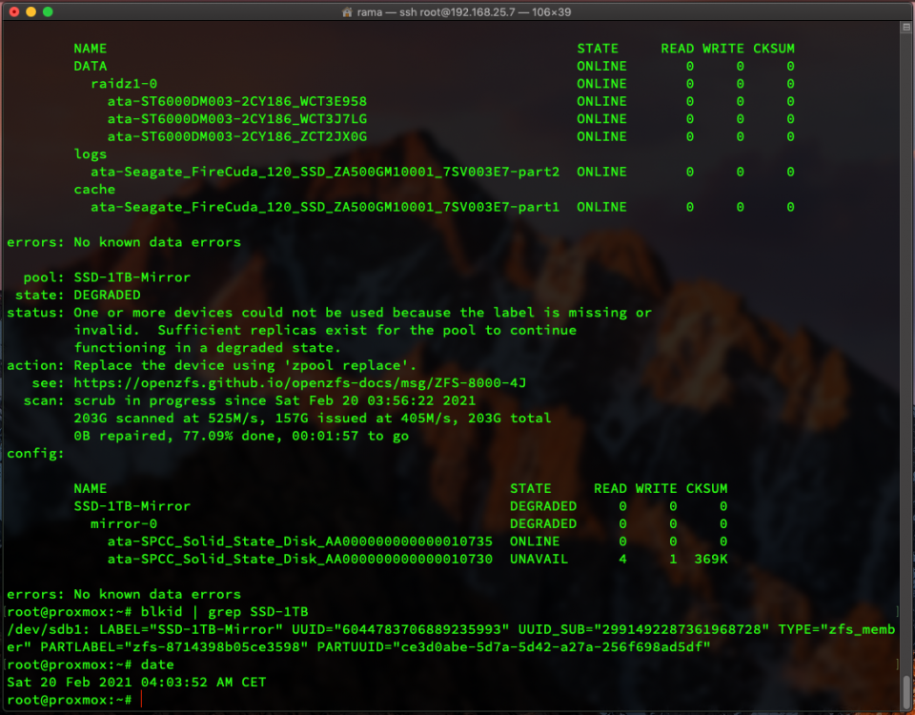Image resolution: width=915 pixels, height=715 pixels.
Task: Click 'state: DEGRADED' line
Action: tap(77, 295)
